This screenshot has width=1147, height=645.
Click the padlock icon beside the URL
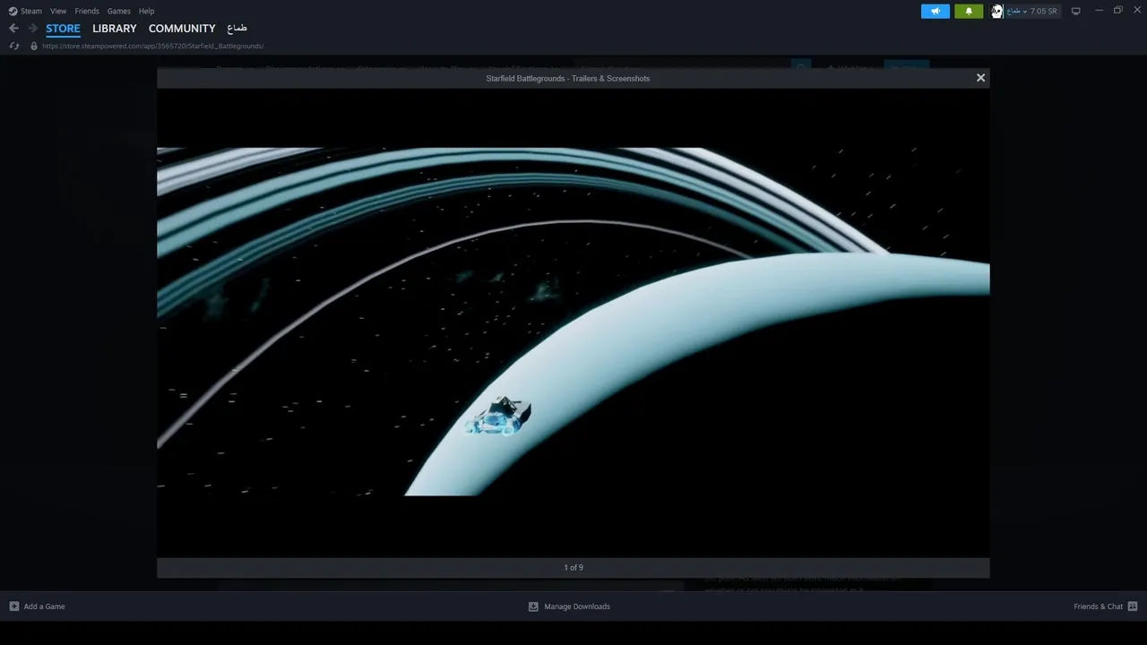pos(34,46)
